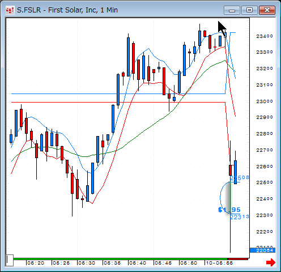Click the 05:35 time axis label
281x272 pixels.
click(112, 263)
